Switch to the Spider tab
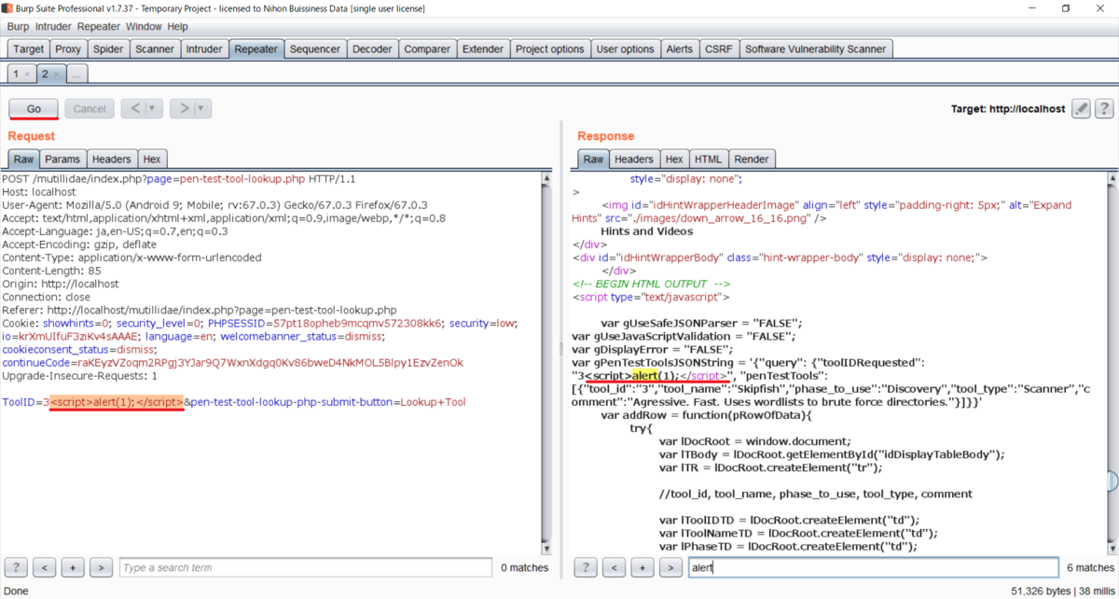This screenshot has width=1119, height=599. click(x=108, y=49)
